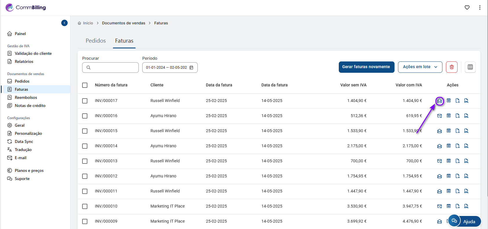Image resolution: width=488 pixels, height=229 pixels.
Task: Click the email icon for invoice INV/000017
Action: pos(439,101)
